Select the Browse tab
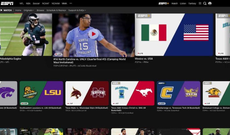This screenshot has height=135, width=230. [41, 10]
